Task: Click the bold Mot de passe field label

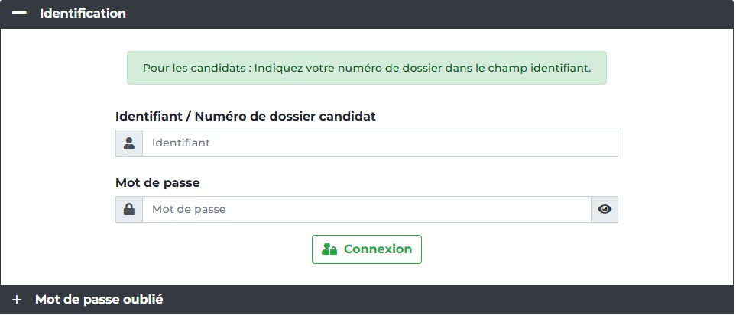Action: coord(163,183)
